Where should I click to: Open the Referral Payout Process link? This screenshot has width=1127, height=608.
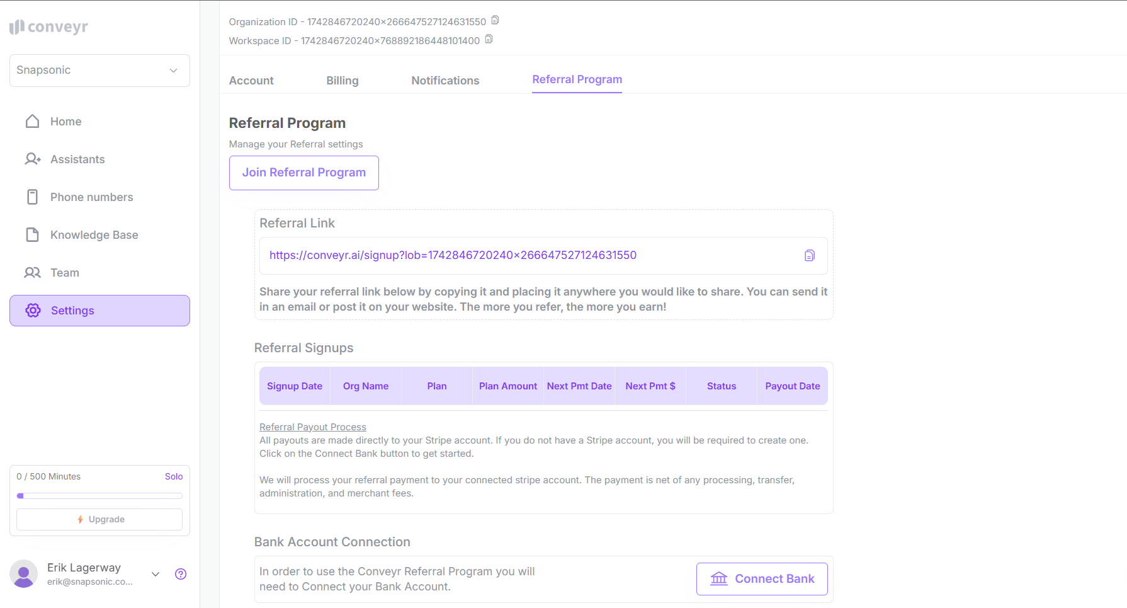click(x=313, y=427)
